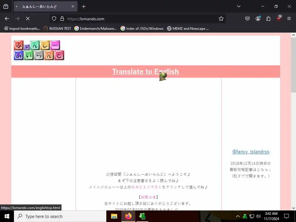Screen dimensions: 296x222
Task: Open the Windows Start menu
Action: coord(7,216)
